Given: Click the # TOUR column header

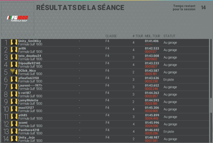Looking at the screenshot, I should [x=138, y=36].
